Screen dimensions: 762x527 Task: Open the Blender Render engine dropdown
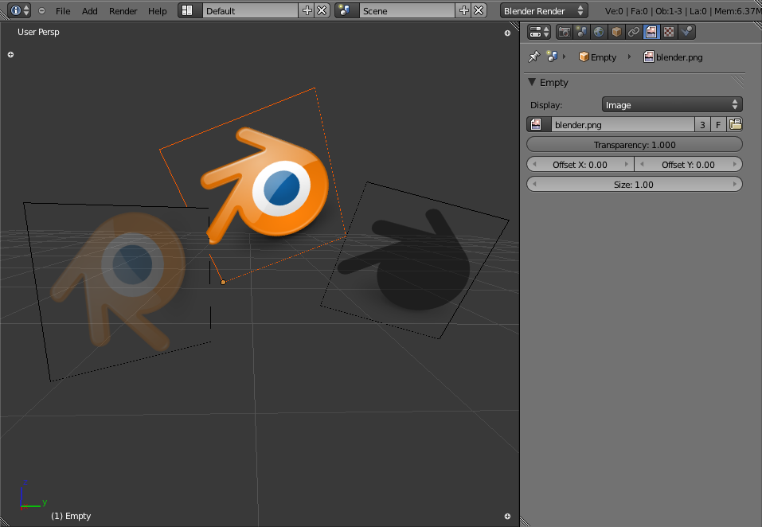[x=544, y=10]
